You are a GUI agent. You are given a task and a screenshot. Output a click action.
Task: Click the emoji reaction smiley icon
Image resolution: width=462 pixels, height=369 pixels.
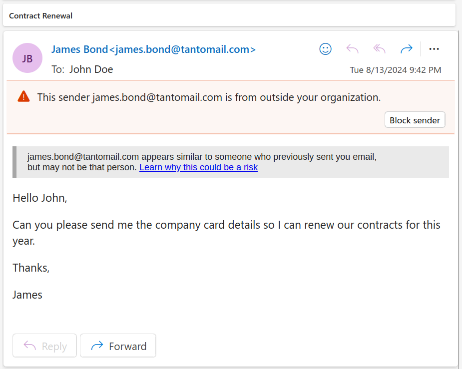click(x=325, y=49)
